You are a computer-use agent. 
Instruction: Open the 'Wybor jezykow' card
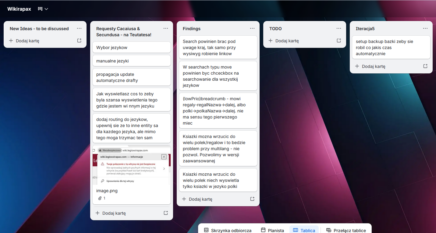pyautogui.click(x=131, y=48)
